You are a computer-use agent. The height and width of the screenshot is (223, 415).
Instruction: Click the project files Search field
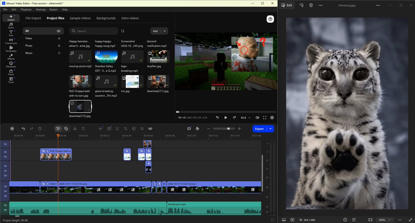93,31
